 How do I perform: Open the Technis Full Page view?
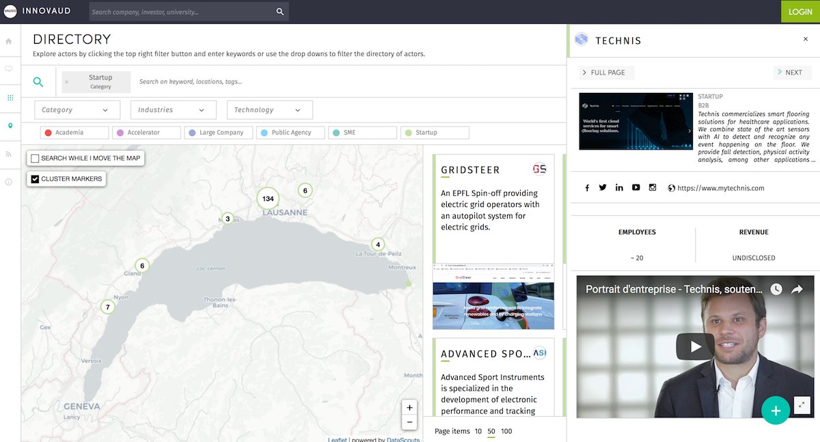(607, 72)
